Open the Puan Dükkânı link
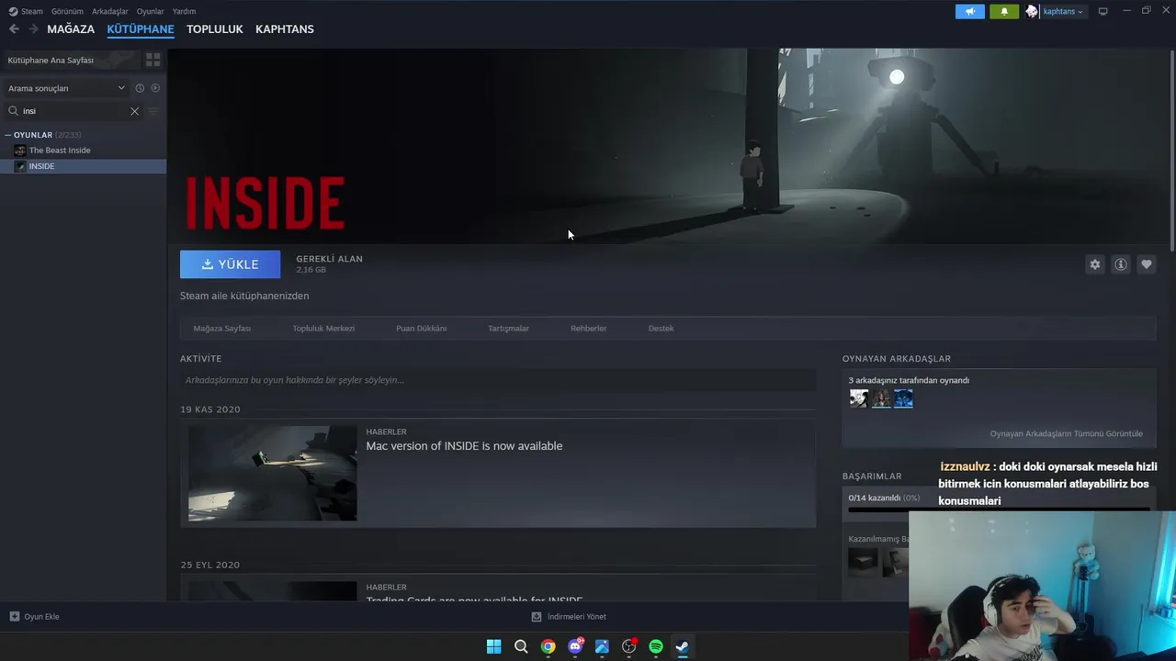 tap(421, 329)
